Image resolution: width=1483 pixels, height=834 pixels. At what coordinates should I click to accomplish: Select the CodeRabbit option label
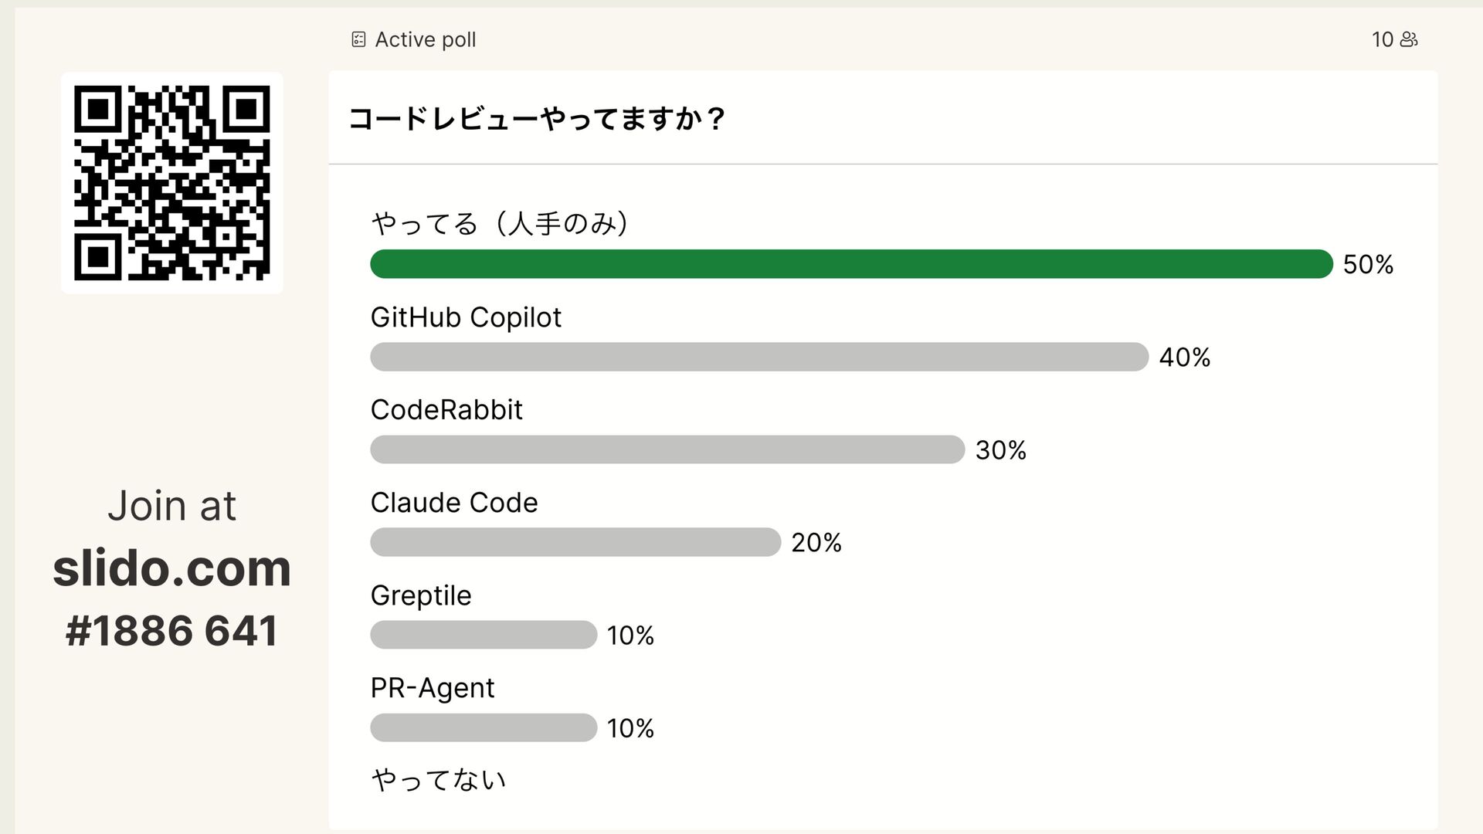point(446,410)
